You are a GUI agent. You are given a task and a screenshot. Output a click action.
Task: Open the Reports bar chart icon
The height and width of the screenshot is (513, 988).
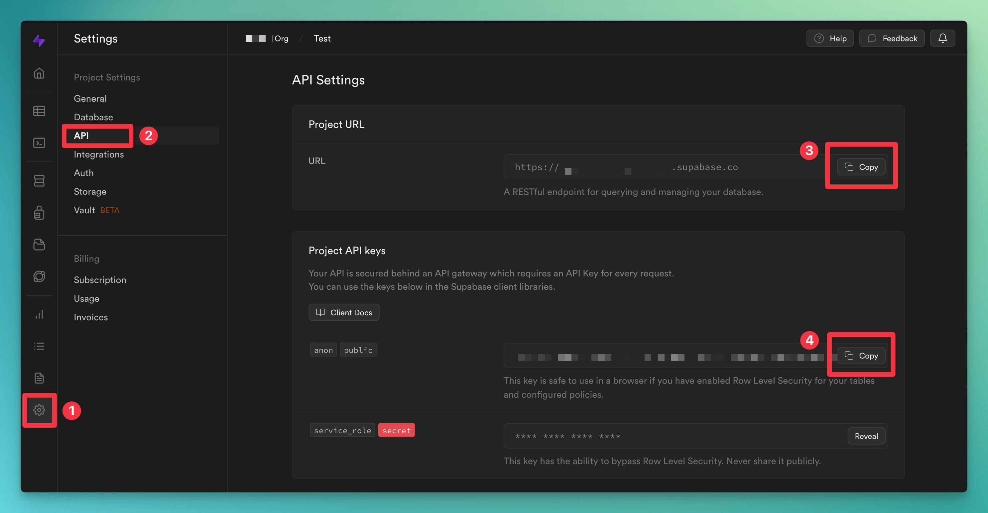pyautogui.click(x=39, y=314)
